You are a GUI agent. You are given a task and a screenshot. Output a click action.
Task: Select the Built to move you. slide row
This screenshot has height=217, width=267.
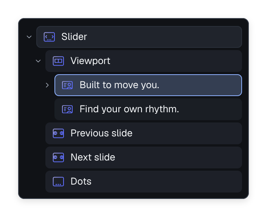[x=148, y=85]
